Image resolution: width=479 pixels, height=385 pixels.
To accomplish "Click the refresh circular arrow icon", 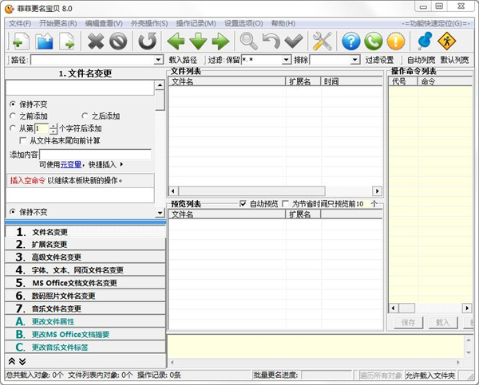I will coord(147,41).
